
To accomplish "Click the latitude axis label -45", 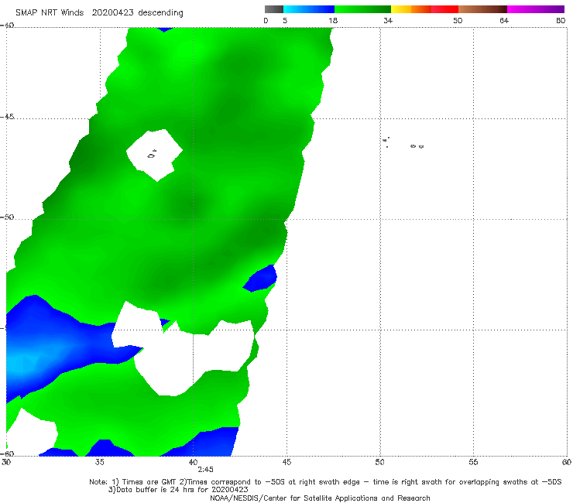I will coord(7,117).
